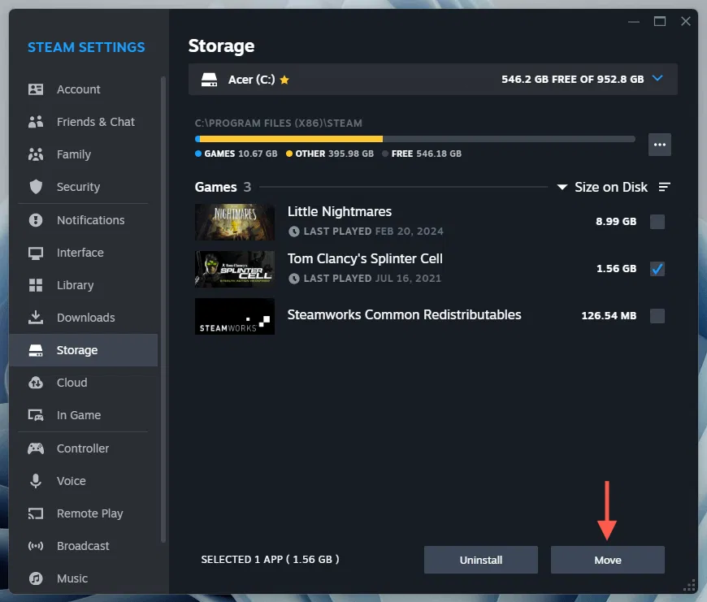707x602 pixels.
Task: Click Splinter Cell last played clock icon
Action: (294, 279)
